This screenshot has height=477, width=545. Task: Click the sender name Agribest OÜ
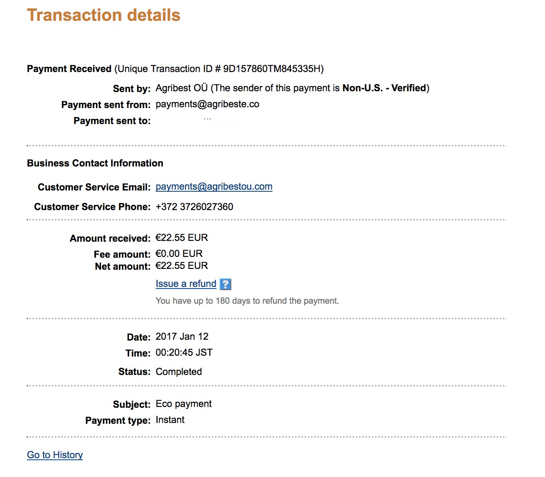coord(181,88)
